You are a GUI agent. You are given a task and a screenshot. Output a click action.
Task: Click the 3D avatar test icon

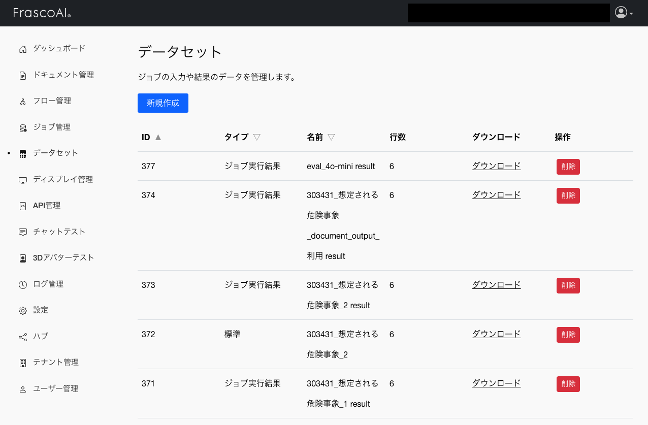coord(22,258)
